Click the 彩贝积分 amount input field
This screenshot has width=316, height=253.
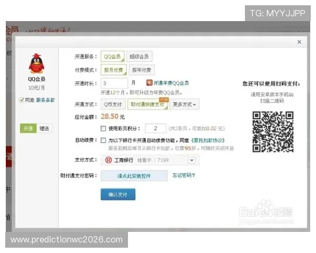tap(155, 128)
